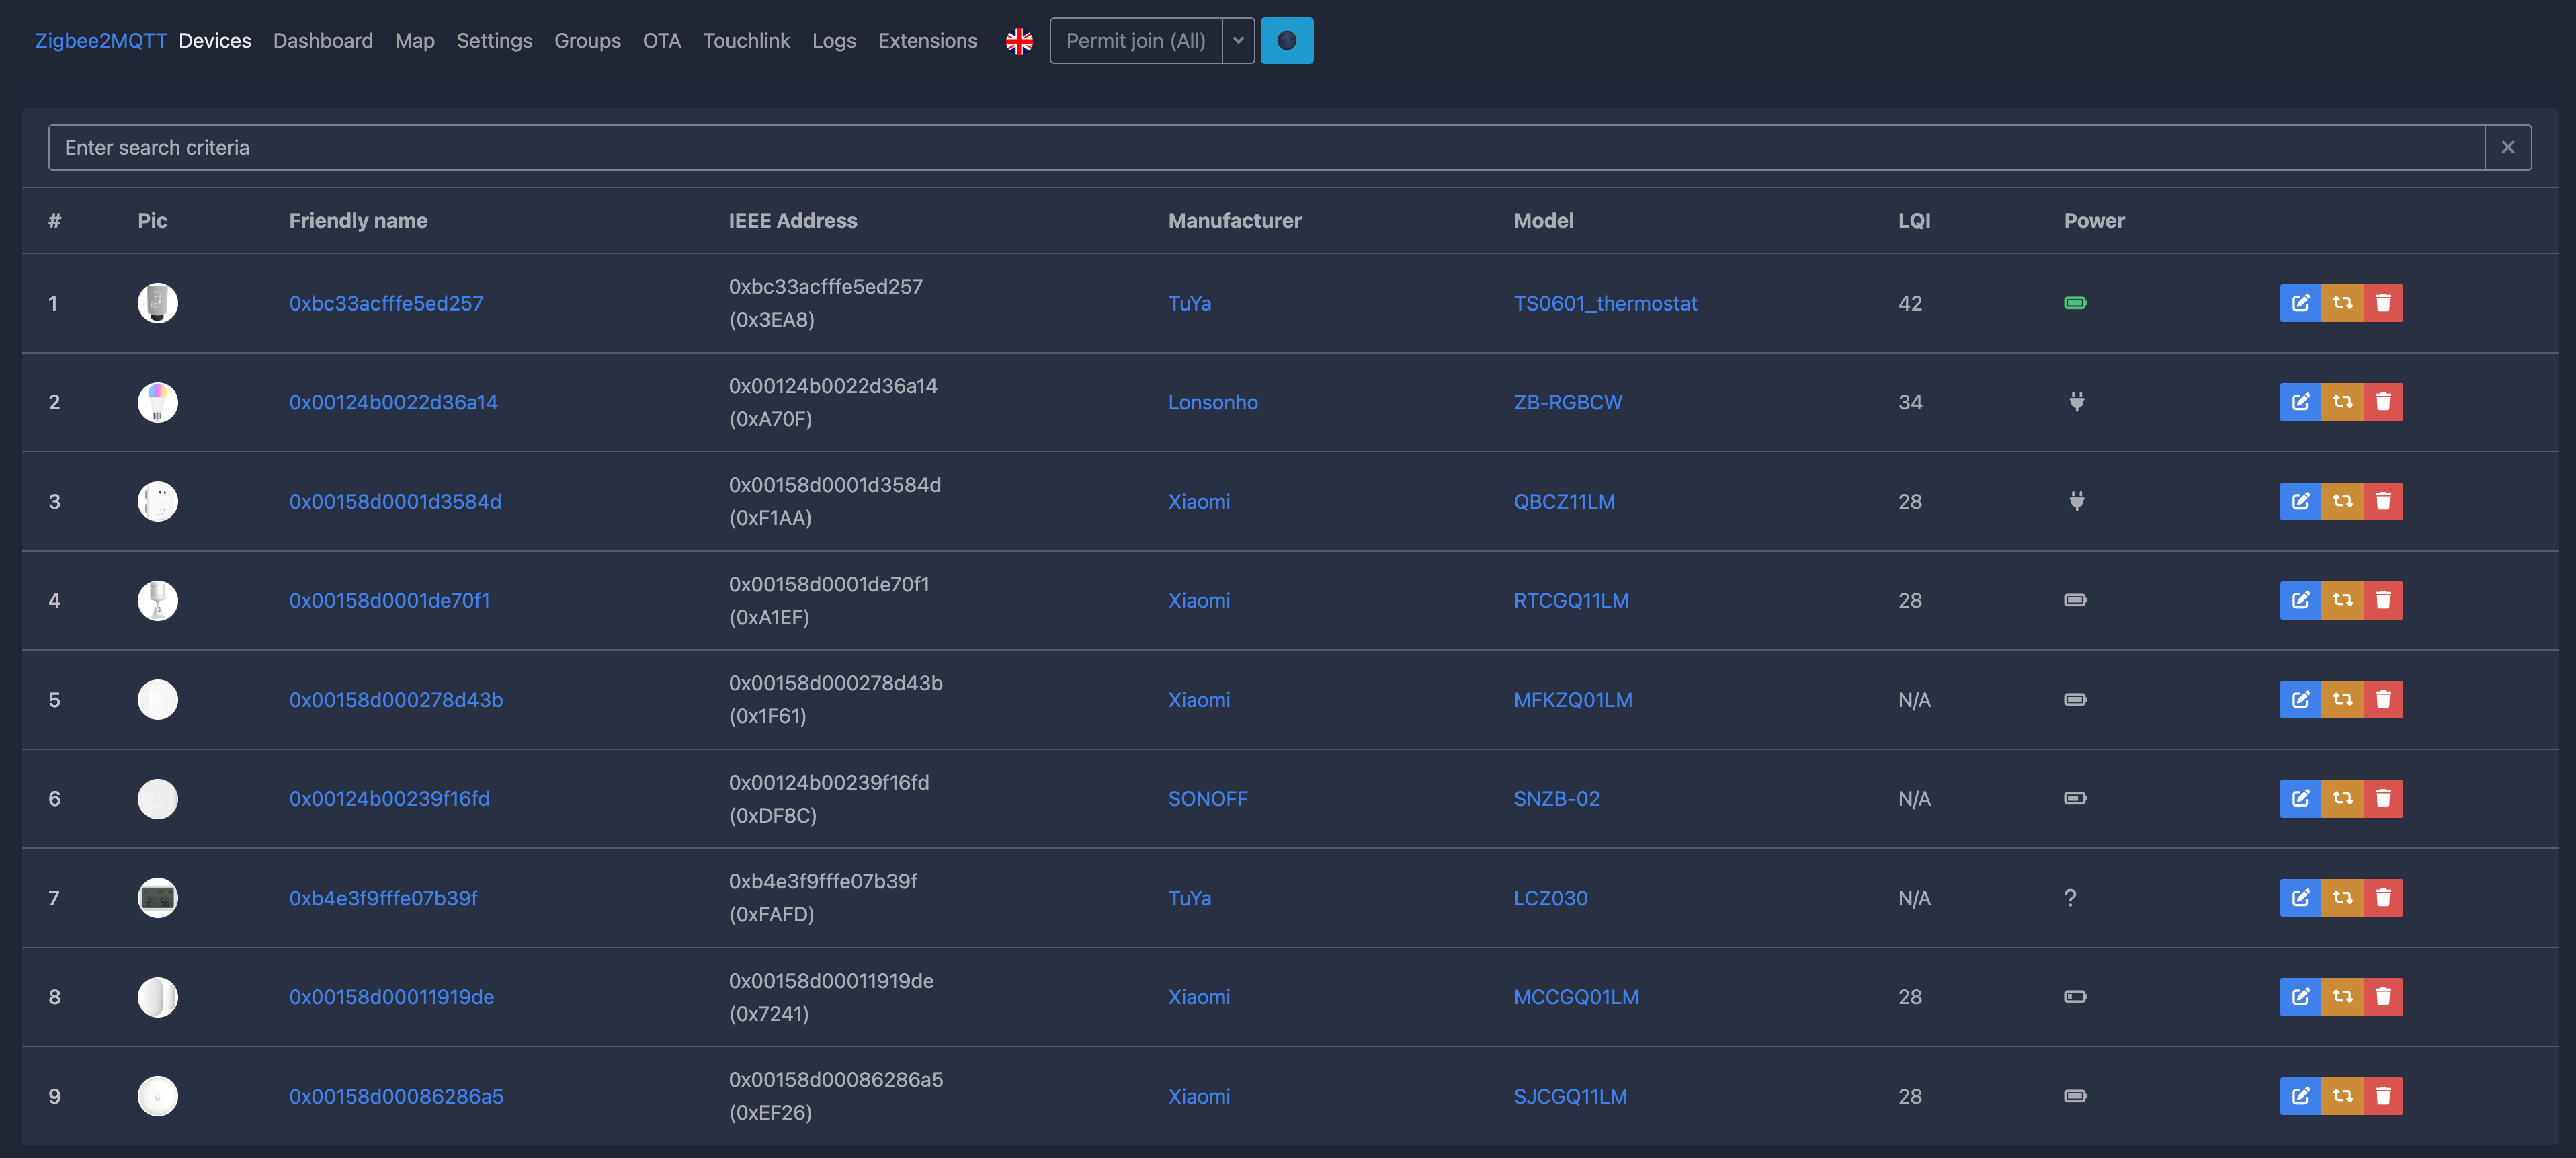Open the Lonsonho manufacturer link
The image size is (2576, 1158).
(x=1213, y=402)
